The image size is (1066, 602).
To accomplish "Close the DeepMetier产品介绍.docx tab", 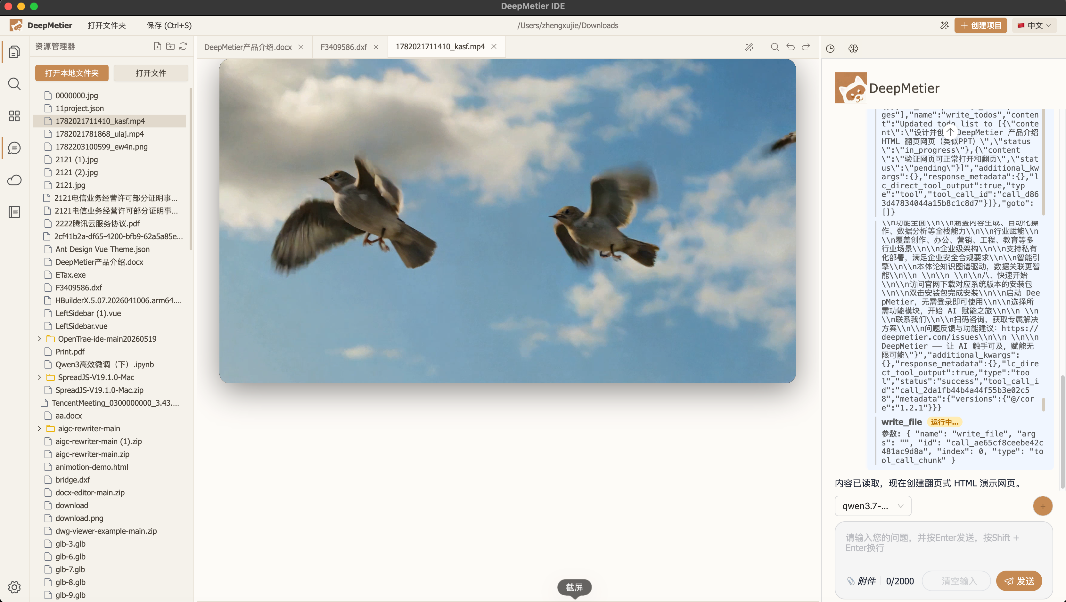I will coord(301,47).
